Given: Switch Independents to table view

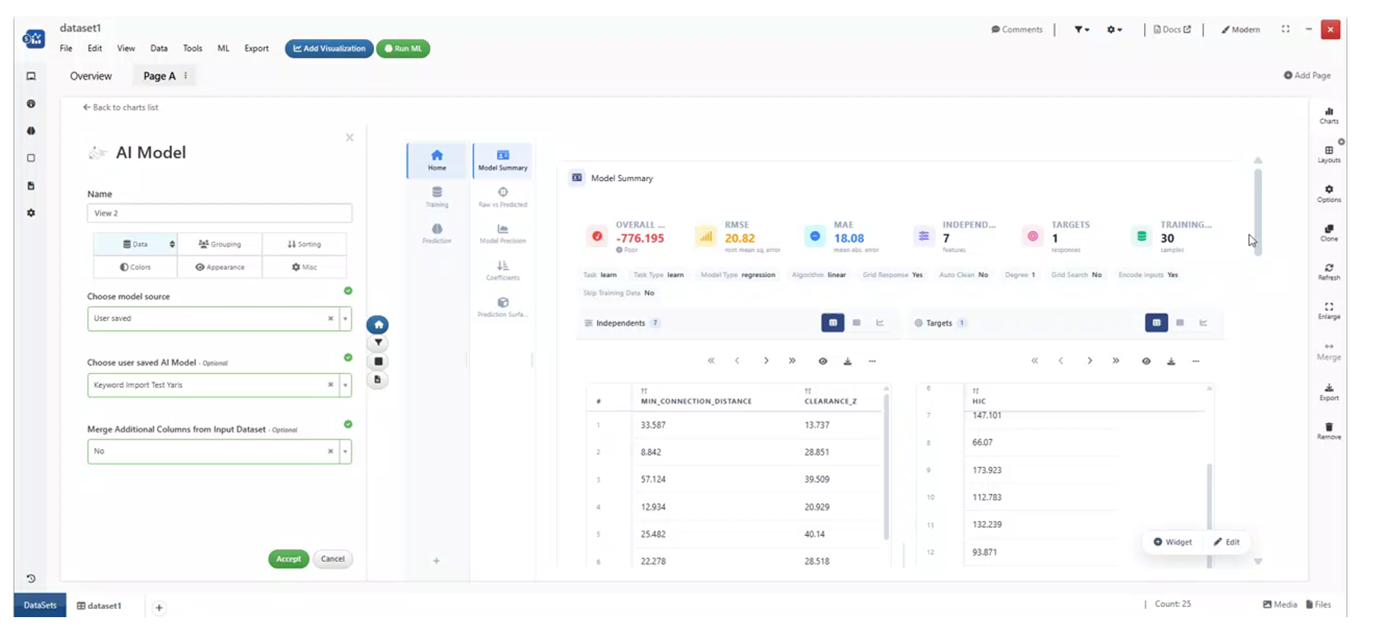Looking at the screenshot, I should tap(832, 323).
